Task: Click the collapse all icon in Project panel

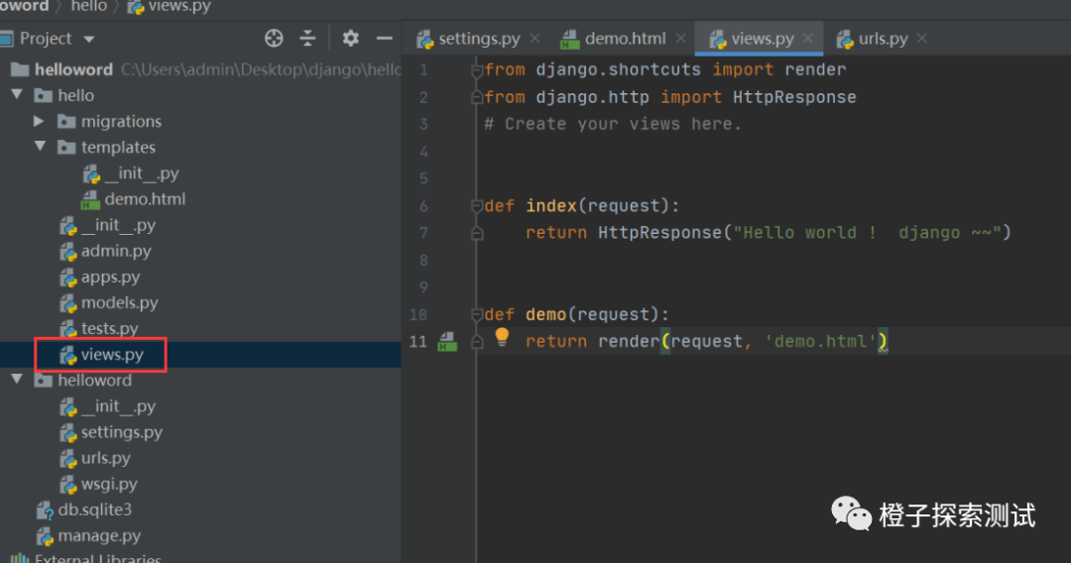Action: point(308,39)
